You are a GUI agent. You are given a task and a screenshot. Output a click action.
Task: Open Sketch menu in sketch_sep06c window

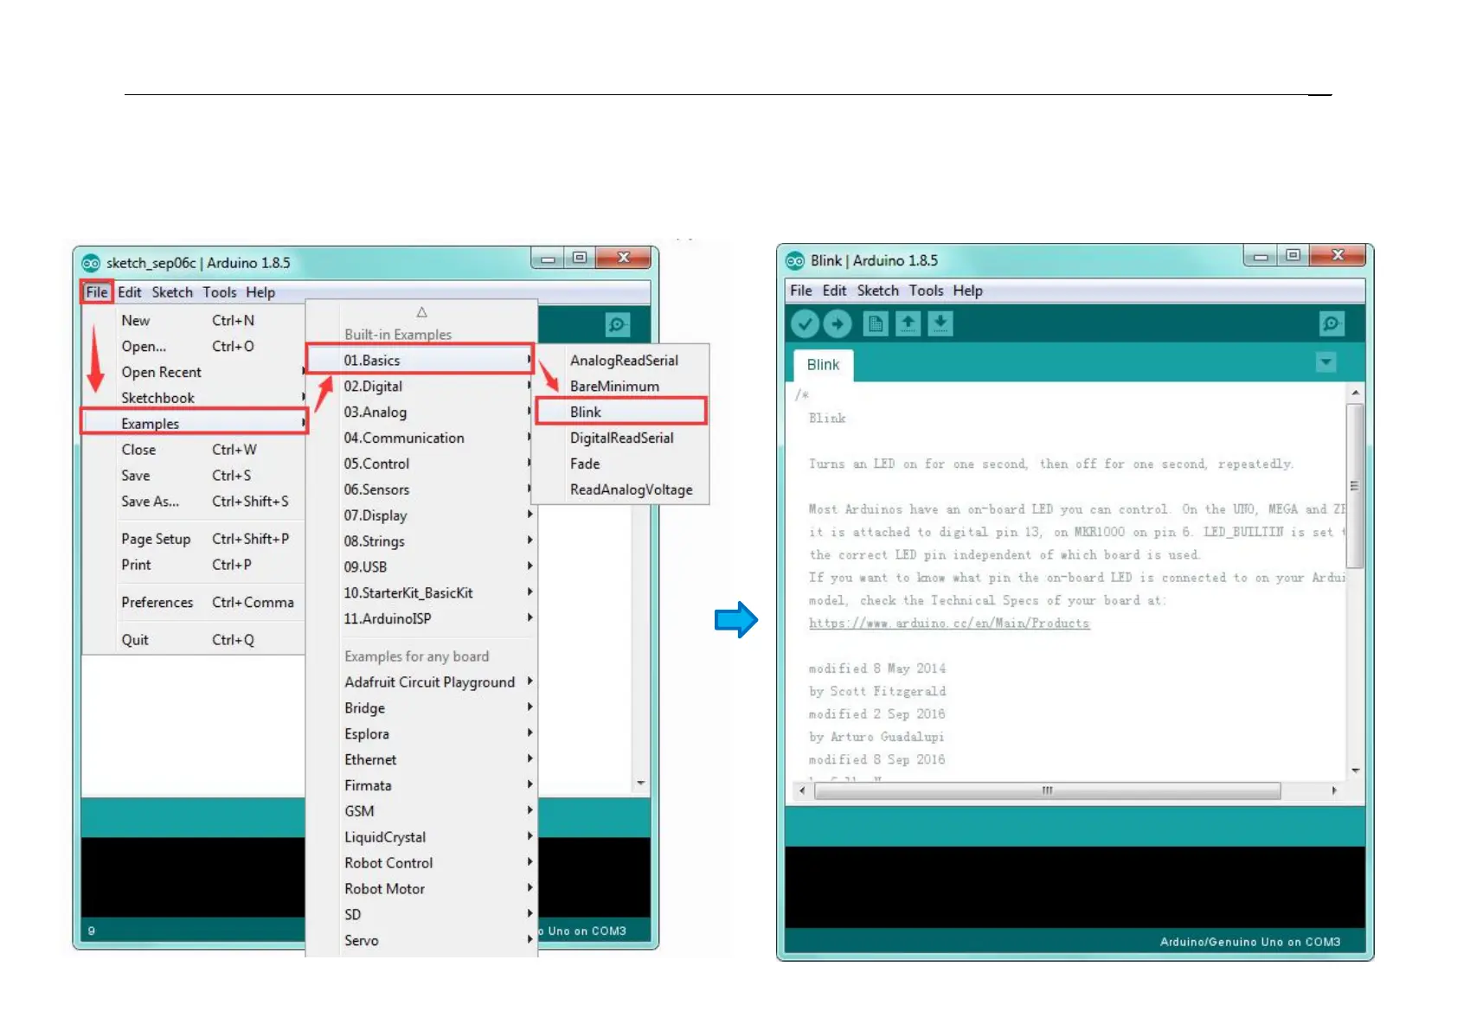tap(172, 292)
